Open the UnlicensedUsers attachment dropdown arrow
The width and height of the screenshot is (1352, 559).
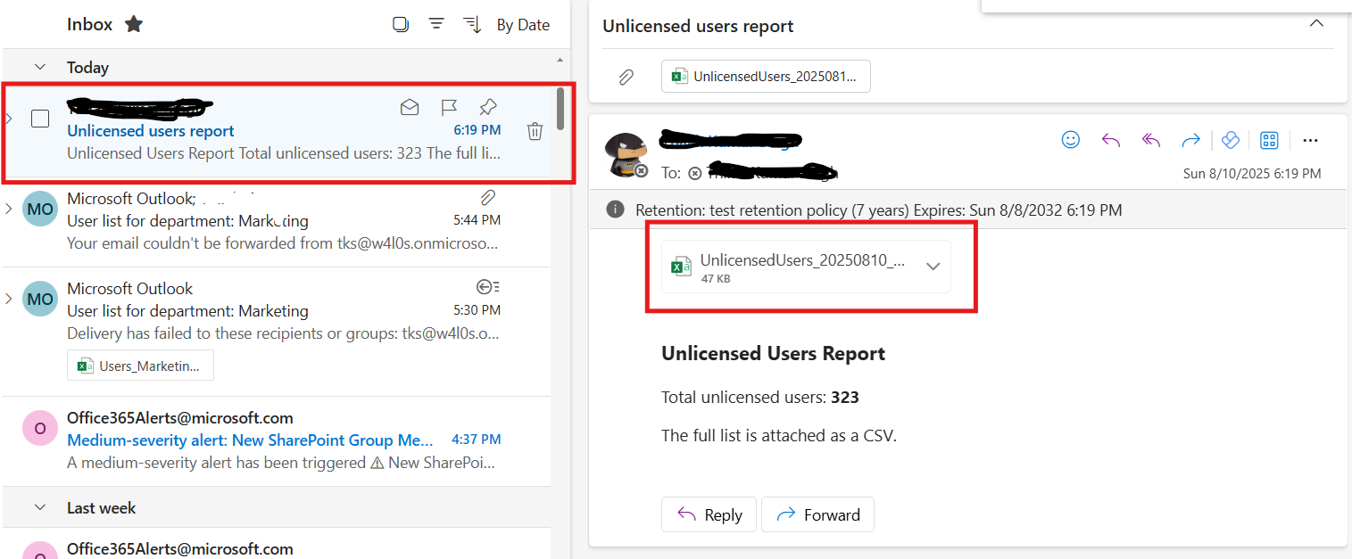933,266
